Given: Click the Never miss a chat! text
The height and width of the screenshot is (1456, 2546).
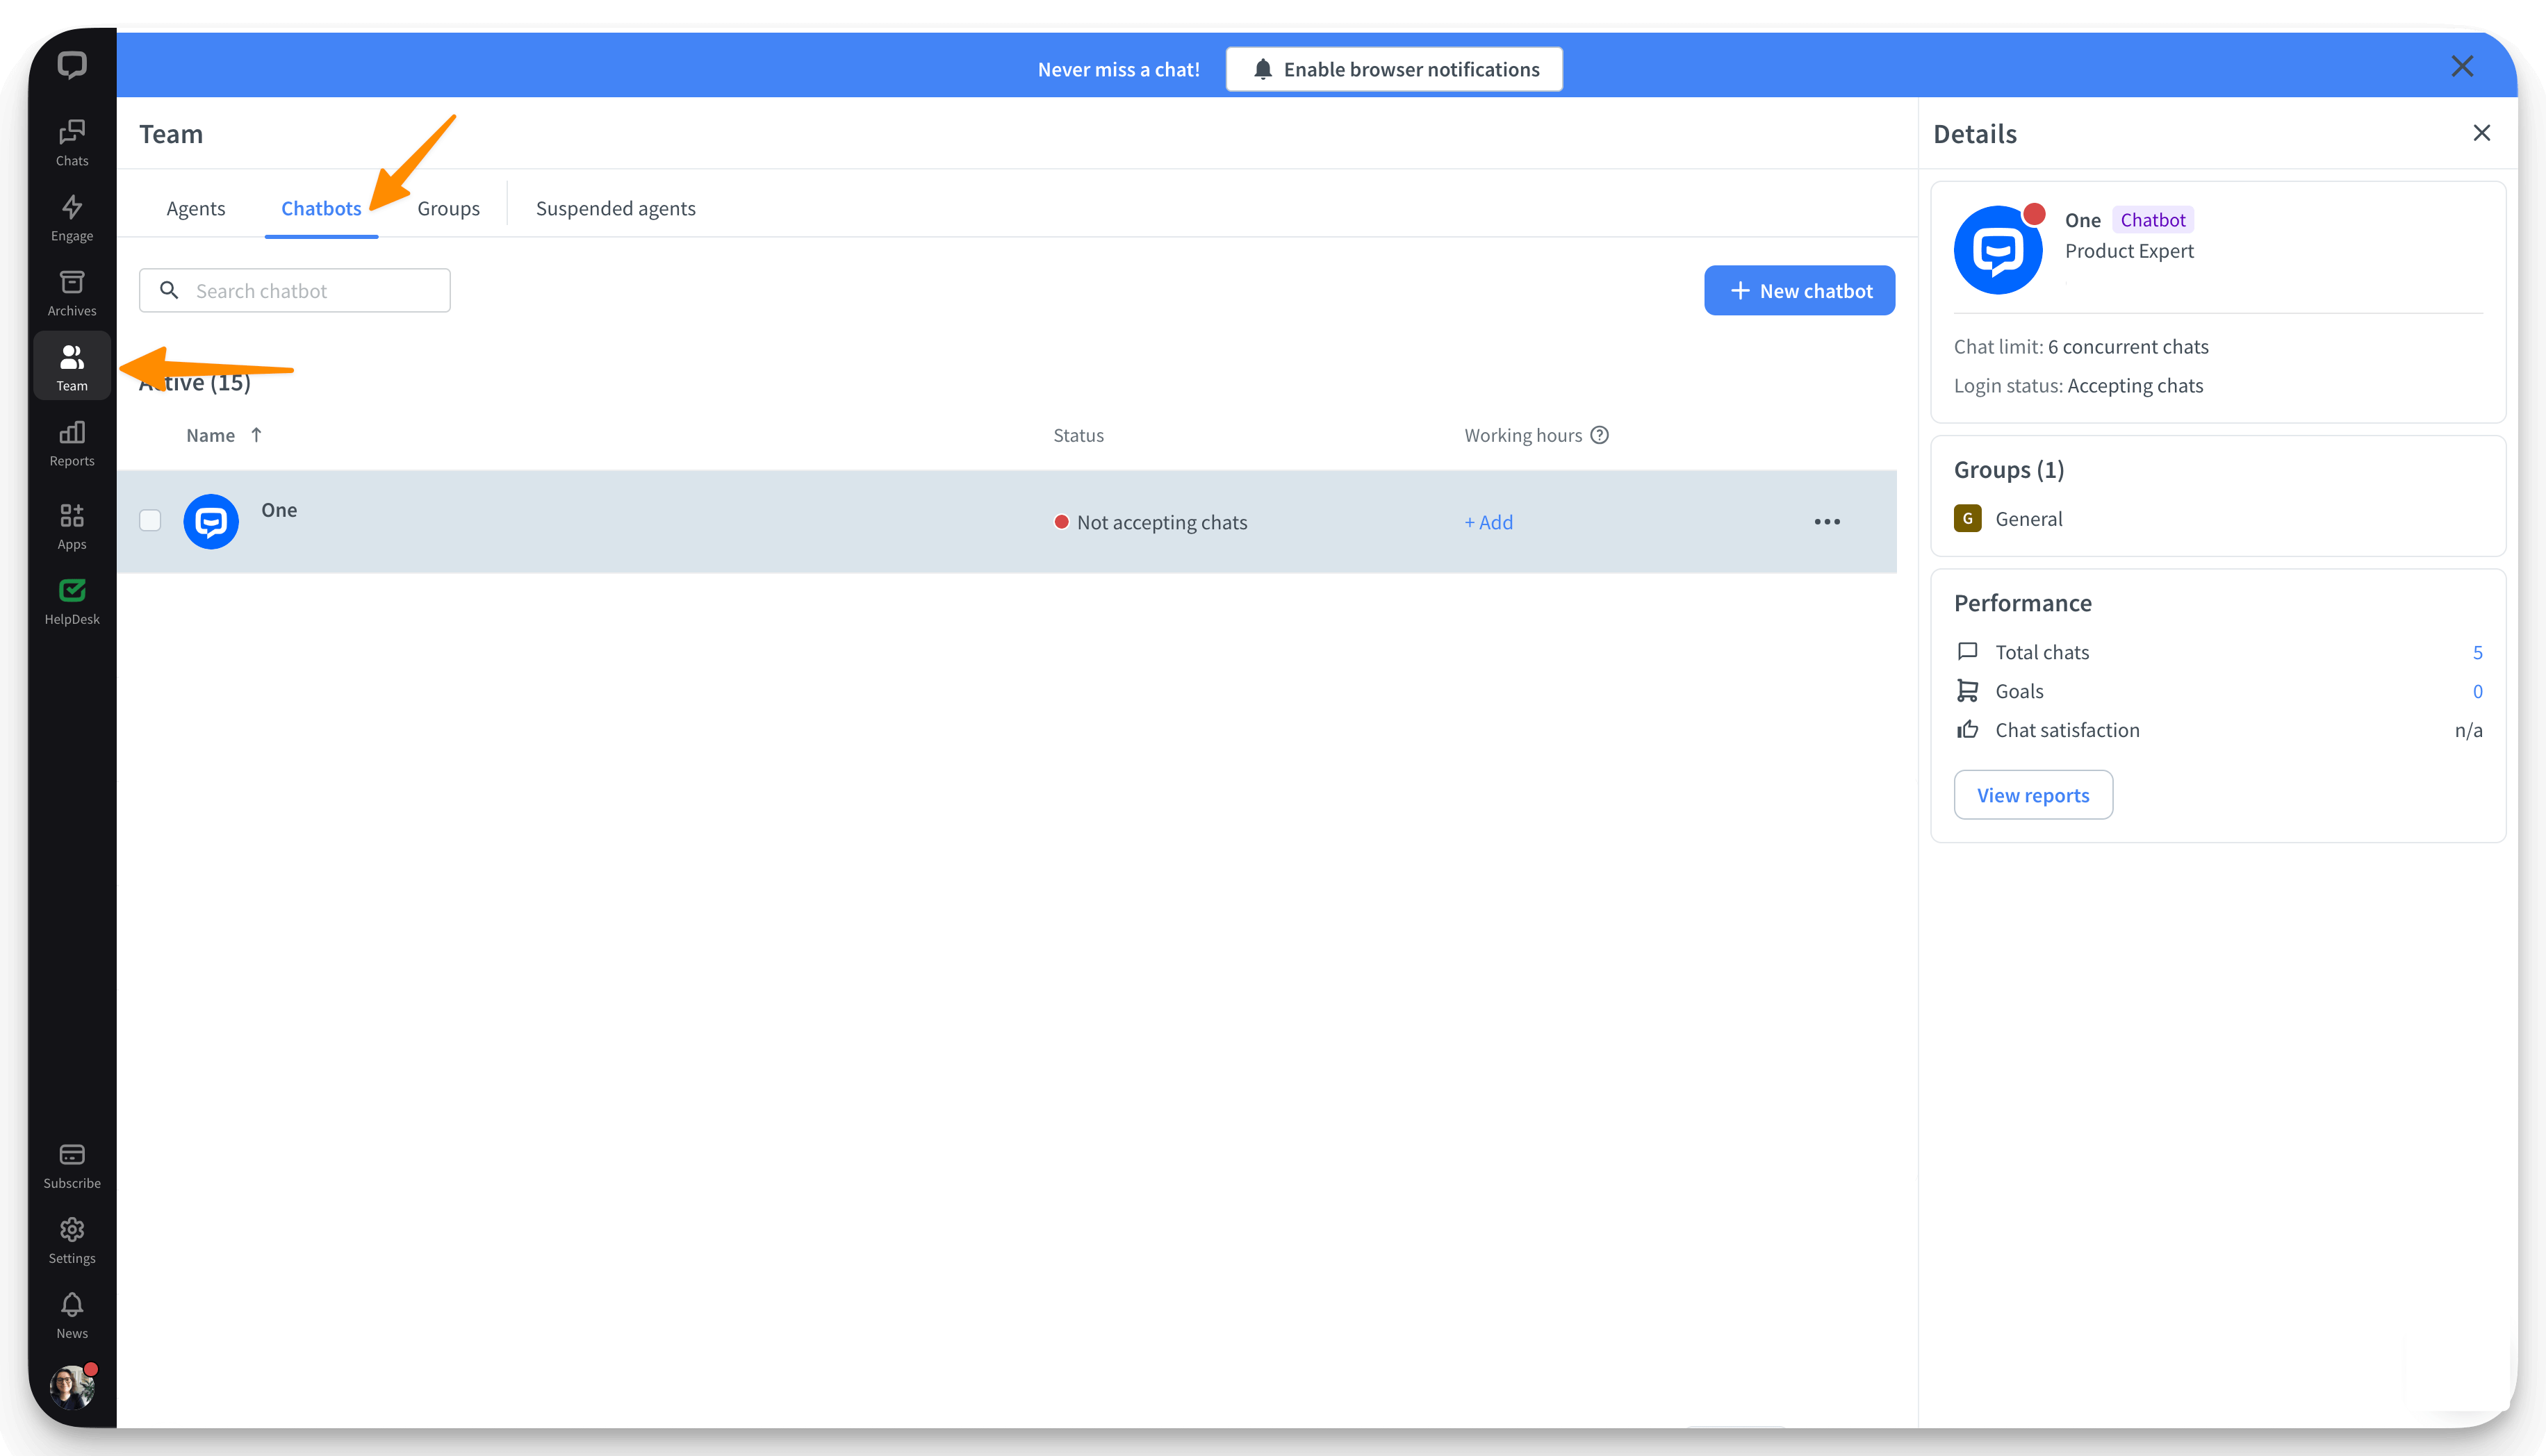Looking at the screenshot, I should (1118, 70).
